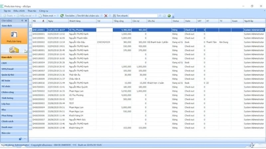
Task: Close the TÍNH NĂNG panel with its X icon
Action: click(x=26, y=21)
